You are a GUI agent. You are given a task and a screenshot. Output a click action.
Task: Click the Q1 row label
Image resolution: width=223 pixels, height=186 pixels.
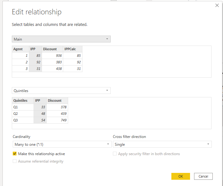23,107
